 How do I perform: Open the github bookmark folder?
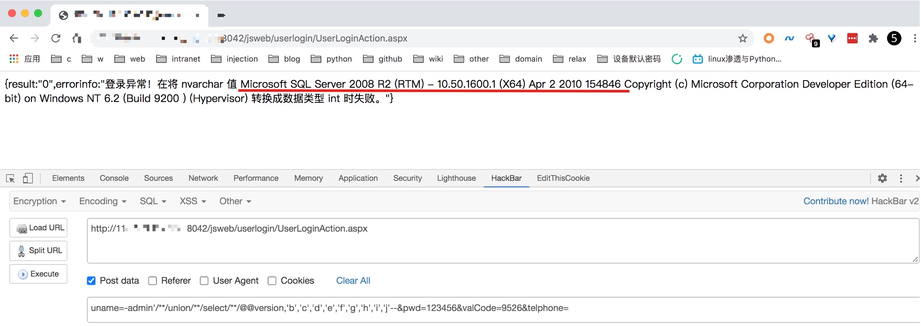(x=382, y=59)
